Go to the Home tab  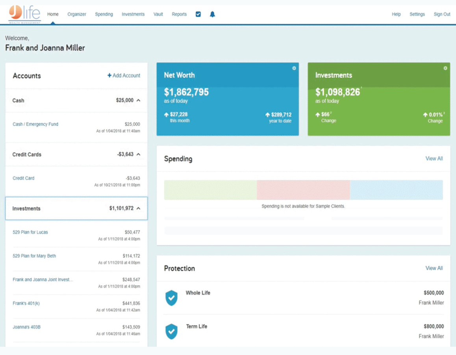coord(53,14)
